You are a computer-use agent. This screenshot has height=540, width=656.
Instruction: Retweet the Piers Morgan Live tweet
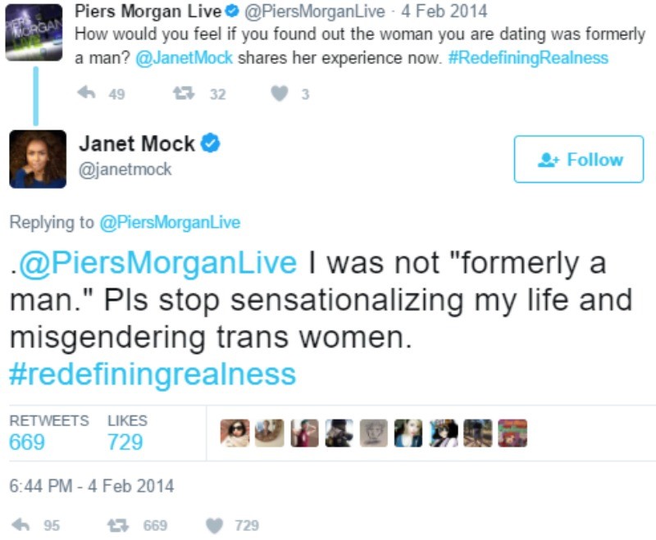[182, 93]
